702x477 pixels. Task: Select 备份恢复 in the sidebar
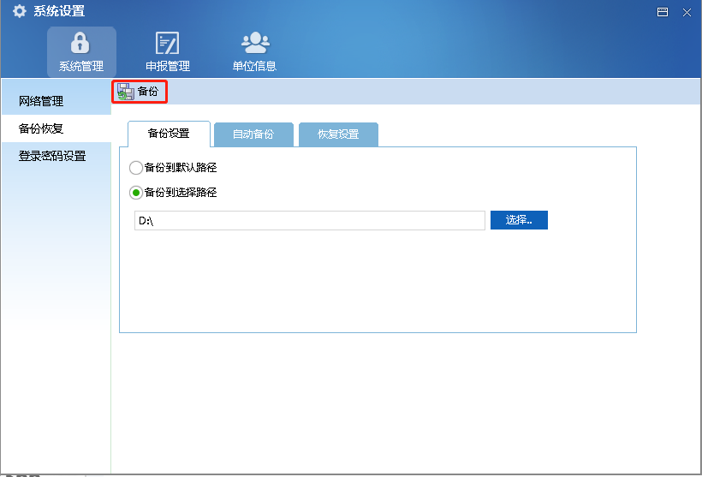57,128
